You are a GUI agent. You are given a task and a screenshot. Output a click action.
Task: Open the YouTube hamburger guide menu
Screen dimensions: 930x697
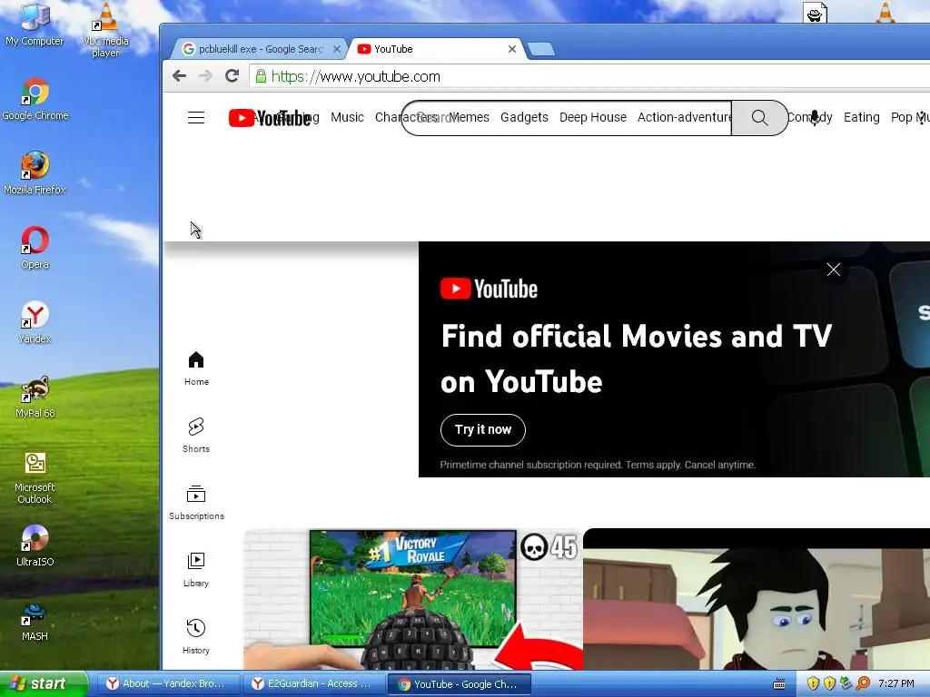point(196,117)
